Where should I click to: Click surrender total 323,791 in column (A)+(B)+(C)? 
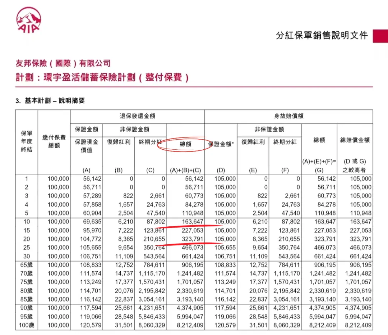193,239
